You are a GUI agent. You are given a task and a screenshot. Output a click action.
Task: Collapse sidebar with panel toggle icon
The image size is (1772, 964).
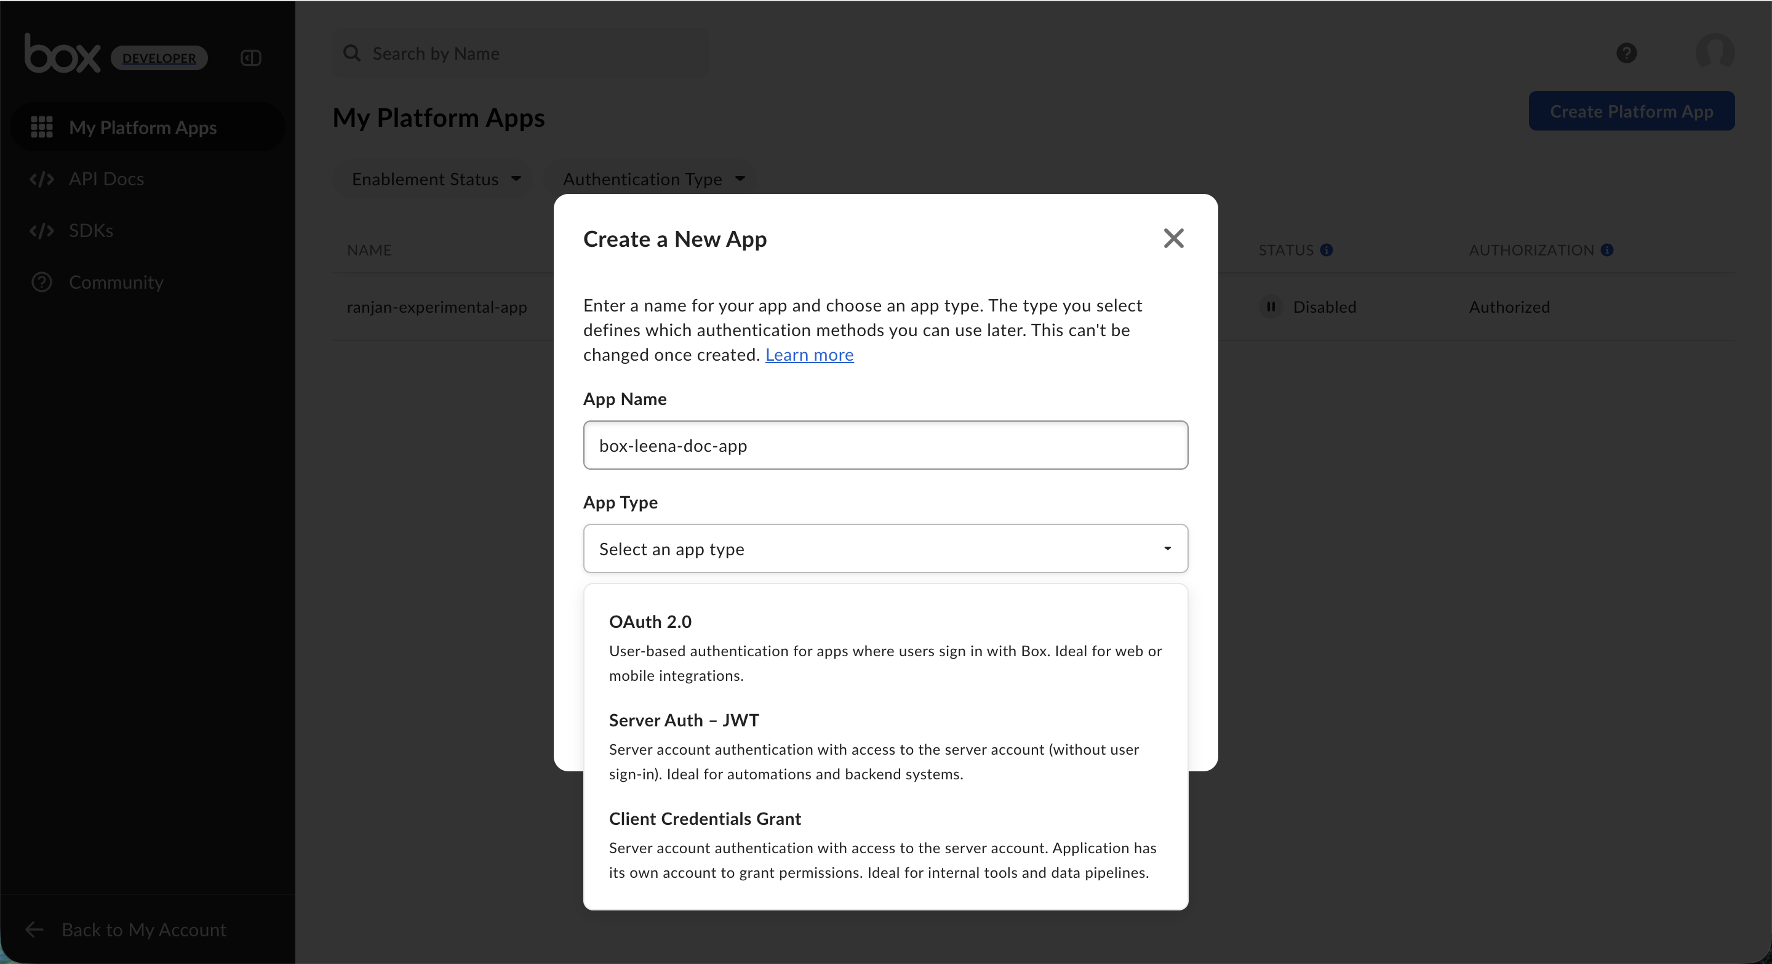pos(251,58)
